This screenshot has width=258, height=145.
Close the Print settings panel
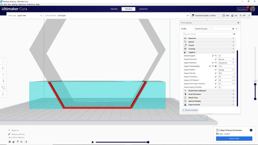click(238, 23)
